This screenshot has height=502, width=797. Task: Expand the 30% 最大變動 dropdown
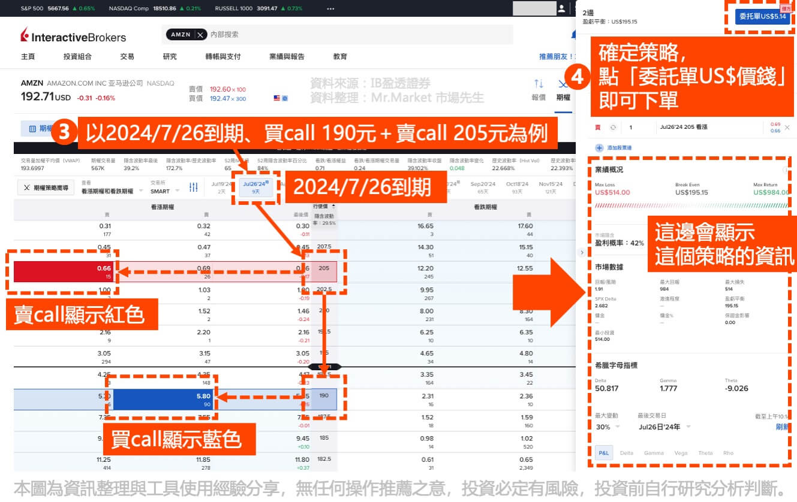coord(608,427)
